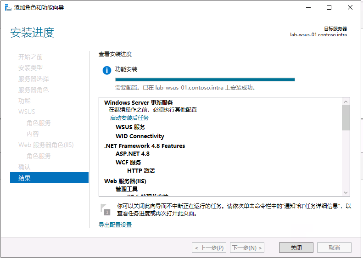Select the 内容 step under WSUS
The image size is (363, 259).
(33, 134)
